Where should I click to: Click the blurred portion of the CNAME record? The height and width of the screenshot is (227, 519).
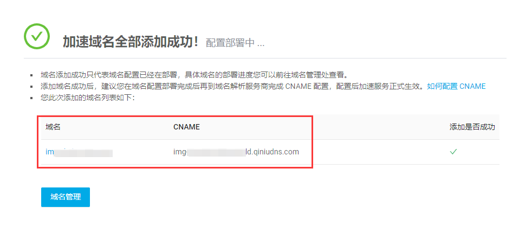click(217, 152)
